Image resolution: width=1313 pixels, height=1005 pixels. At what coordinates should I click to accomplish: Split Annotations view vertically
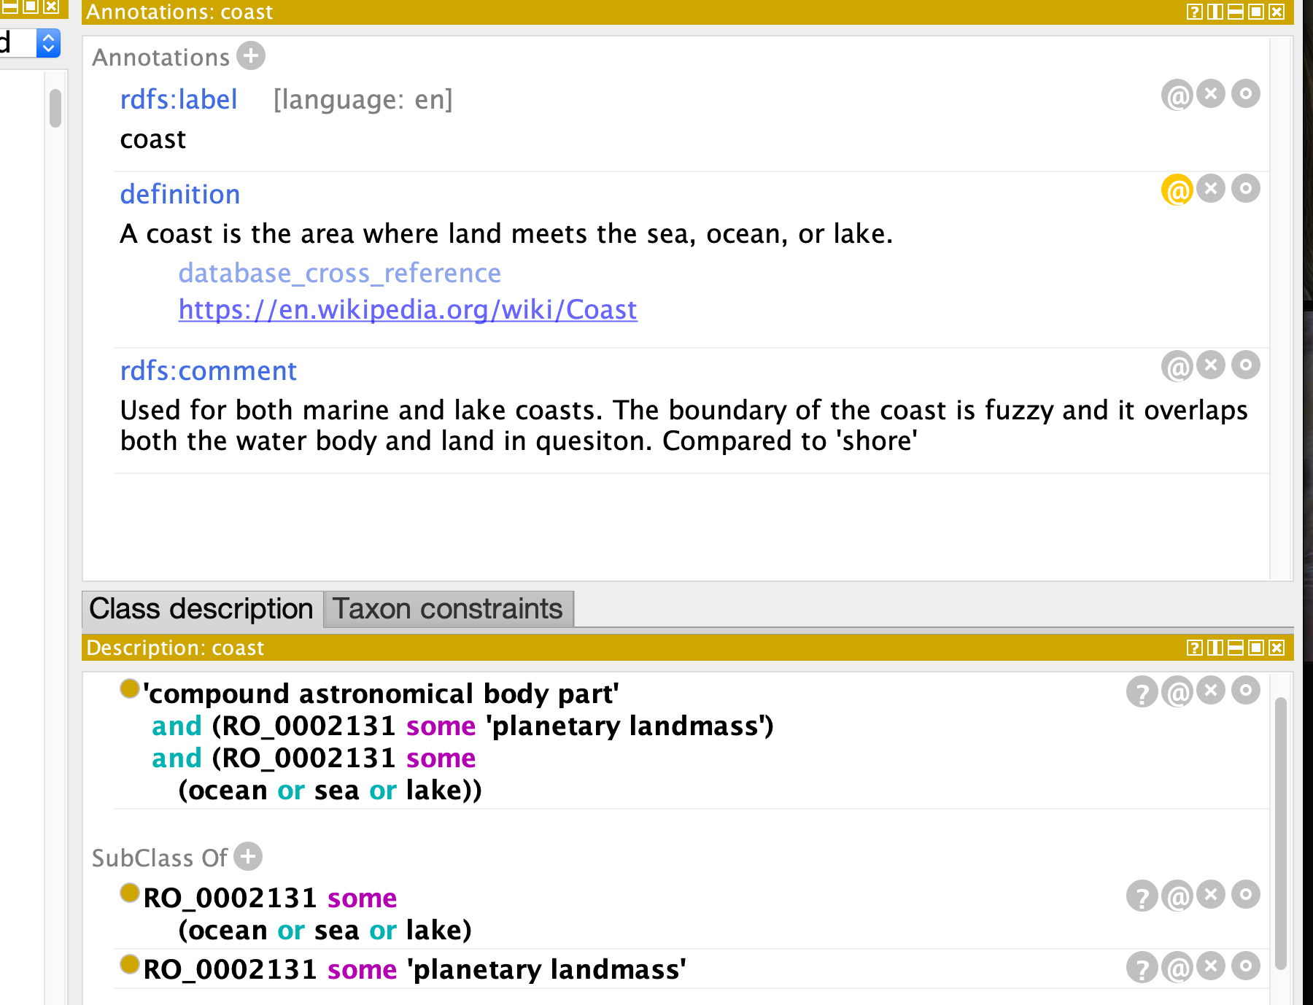click(x=1215, y=12)
